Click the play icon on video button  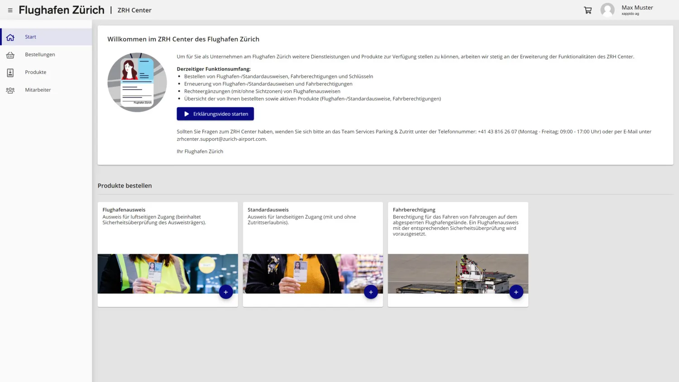pos(186,114)
